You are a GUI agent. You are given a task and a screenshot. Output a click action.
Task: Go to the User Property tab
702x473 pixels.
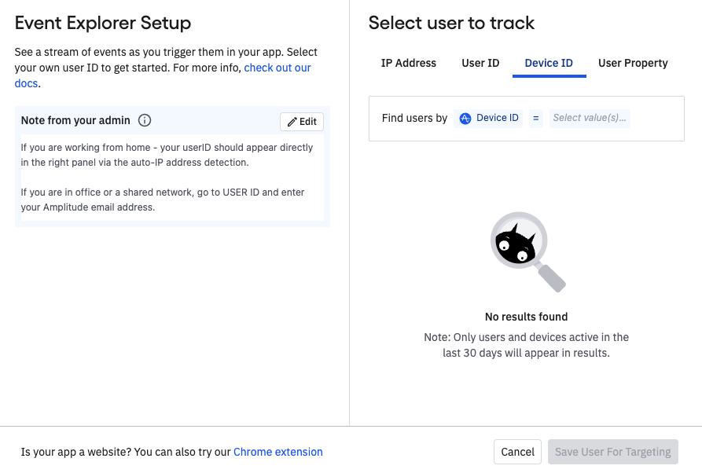pos(633,63)
